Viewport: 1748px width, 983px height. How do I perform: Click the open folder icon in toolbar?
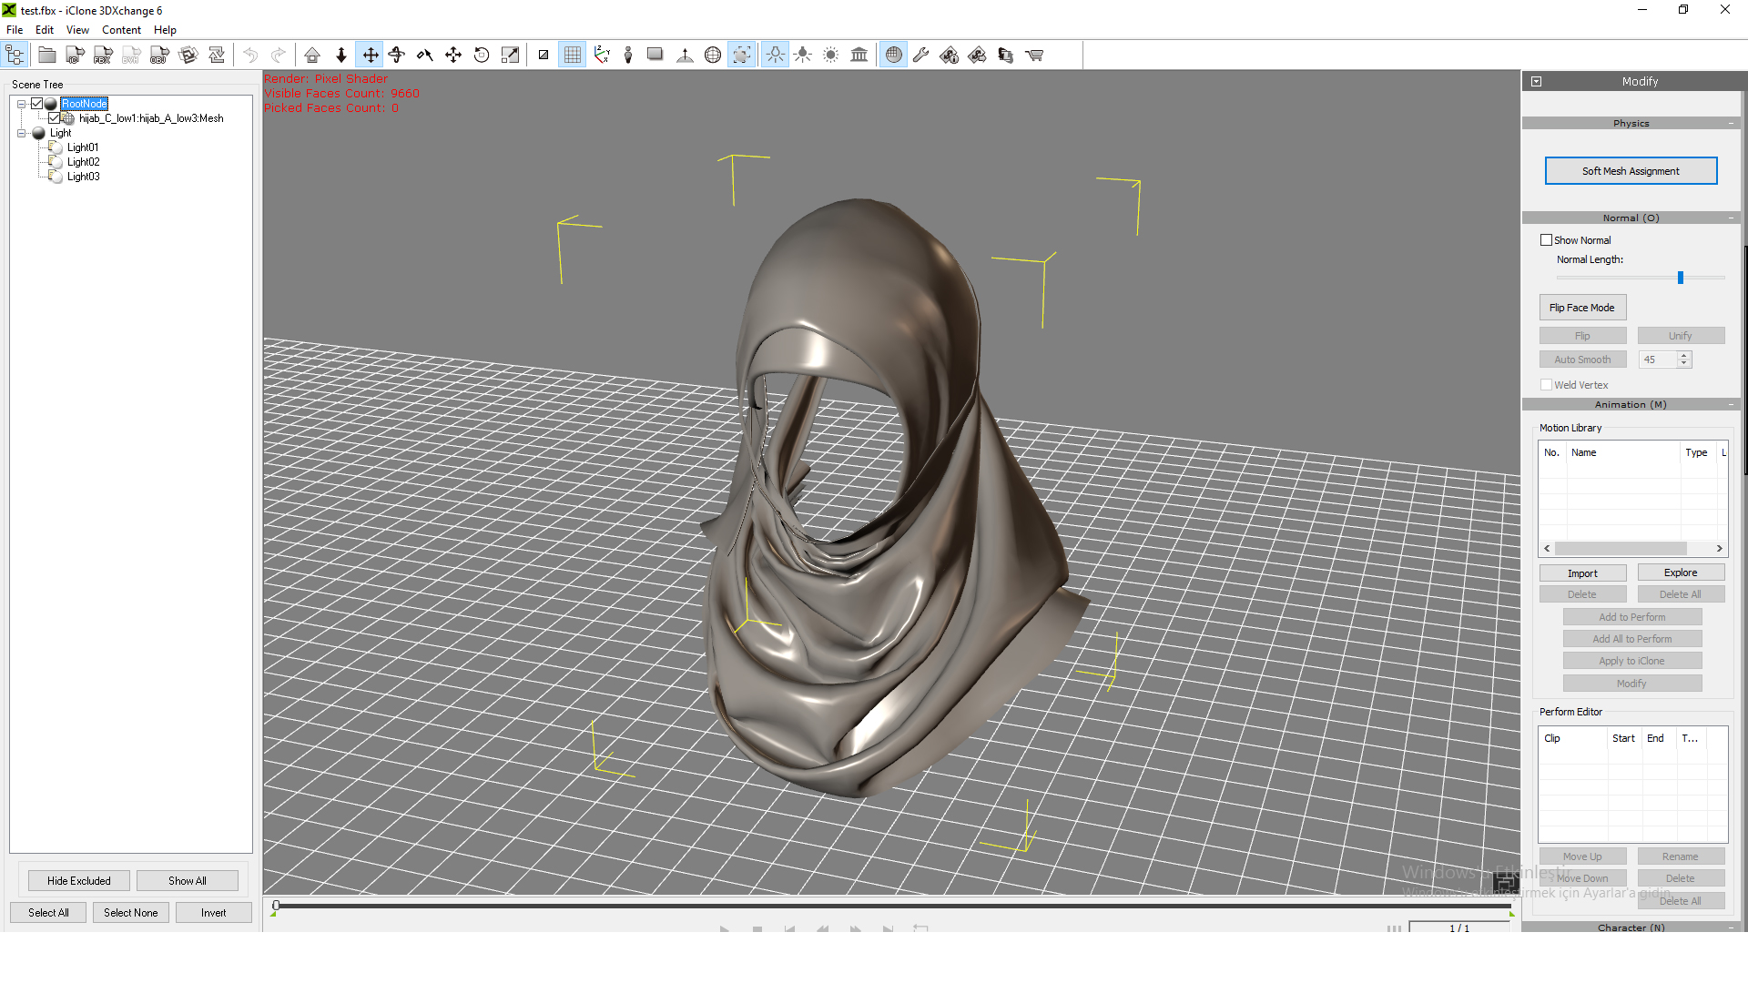pyautogui.click(x=46, y=56)
